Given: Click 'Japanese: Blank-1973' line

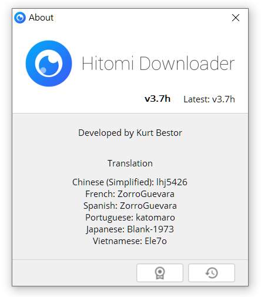Looking at the screenshot, I should coord(130,229).
